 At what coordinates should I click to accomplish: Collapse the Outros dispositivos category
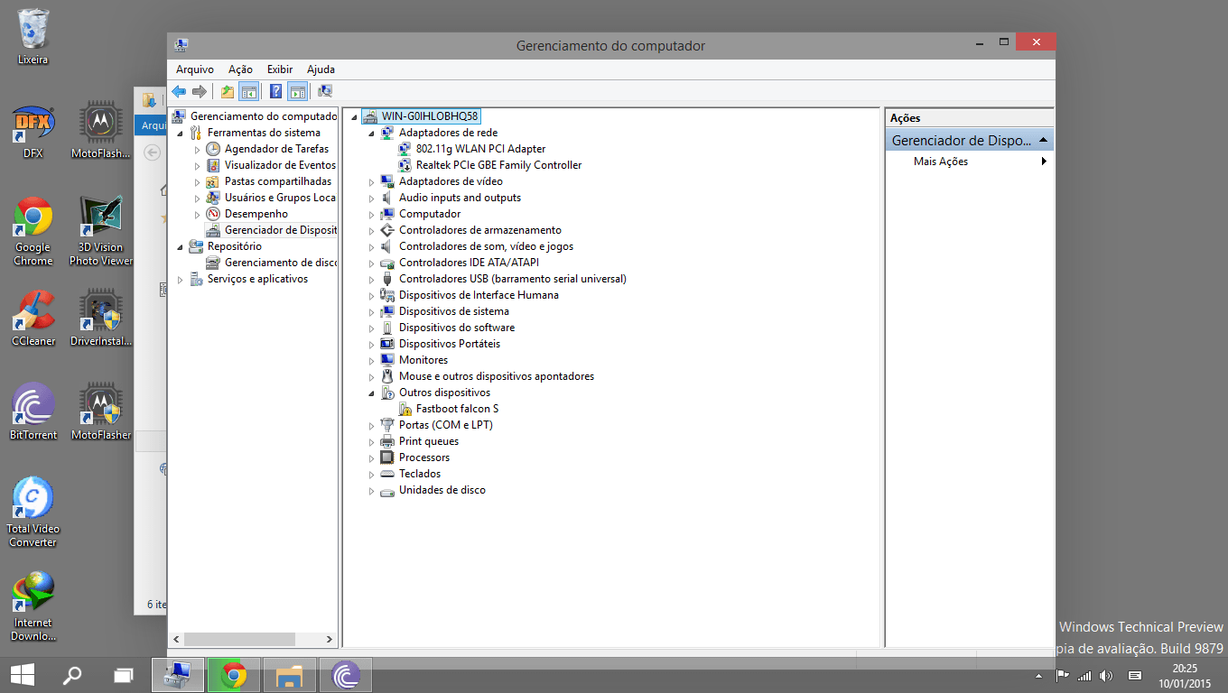371,393
